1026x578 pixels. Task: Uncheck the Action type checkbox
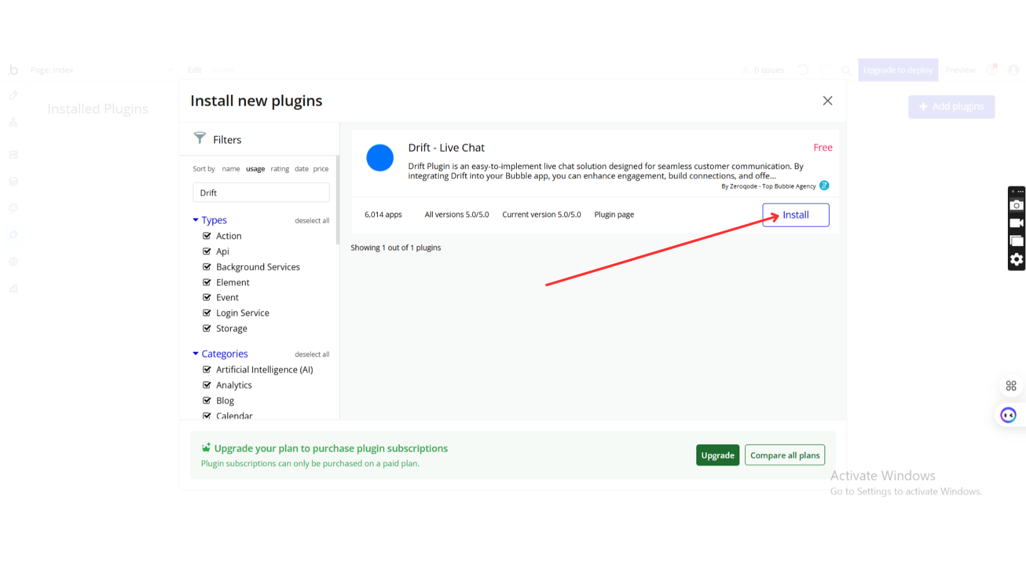207,236
